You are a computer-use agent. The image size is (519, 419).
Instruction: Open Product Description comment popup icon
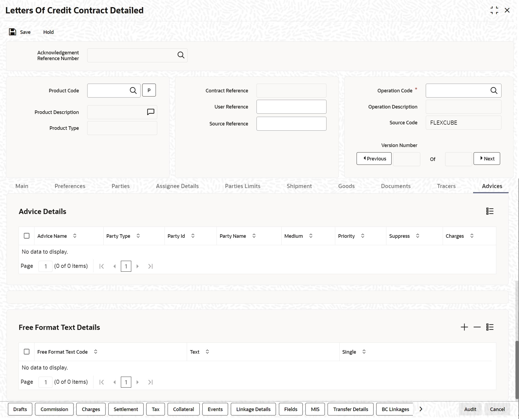point(151,112)
